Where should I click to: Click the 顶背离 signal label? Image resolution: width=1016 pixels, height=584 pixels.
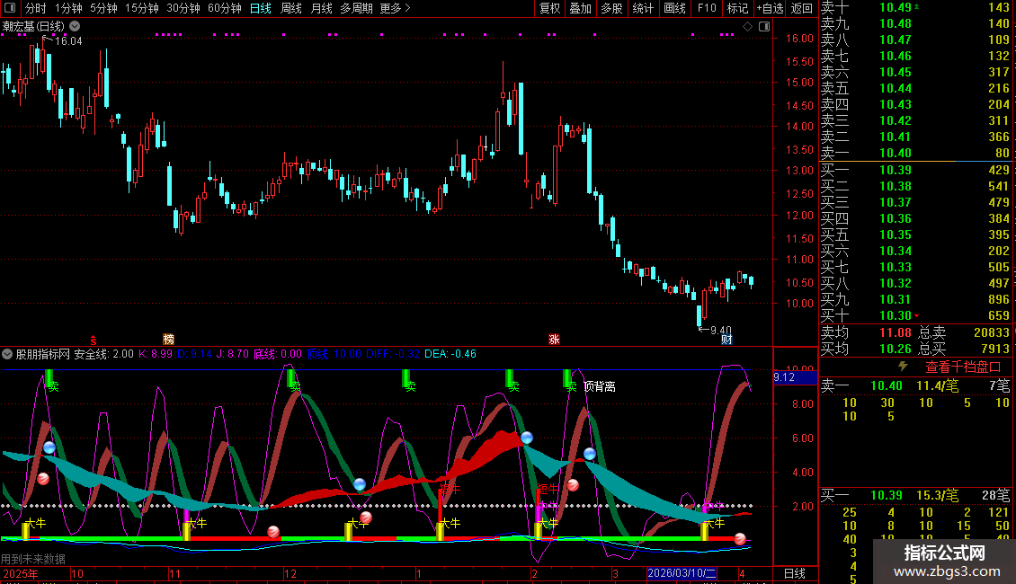tap(600, 386)
